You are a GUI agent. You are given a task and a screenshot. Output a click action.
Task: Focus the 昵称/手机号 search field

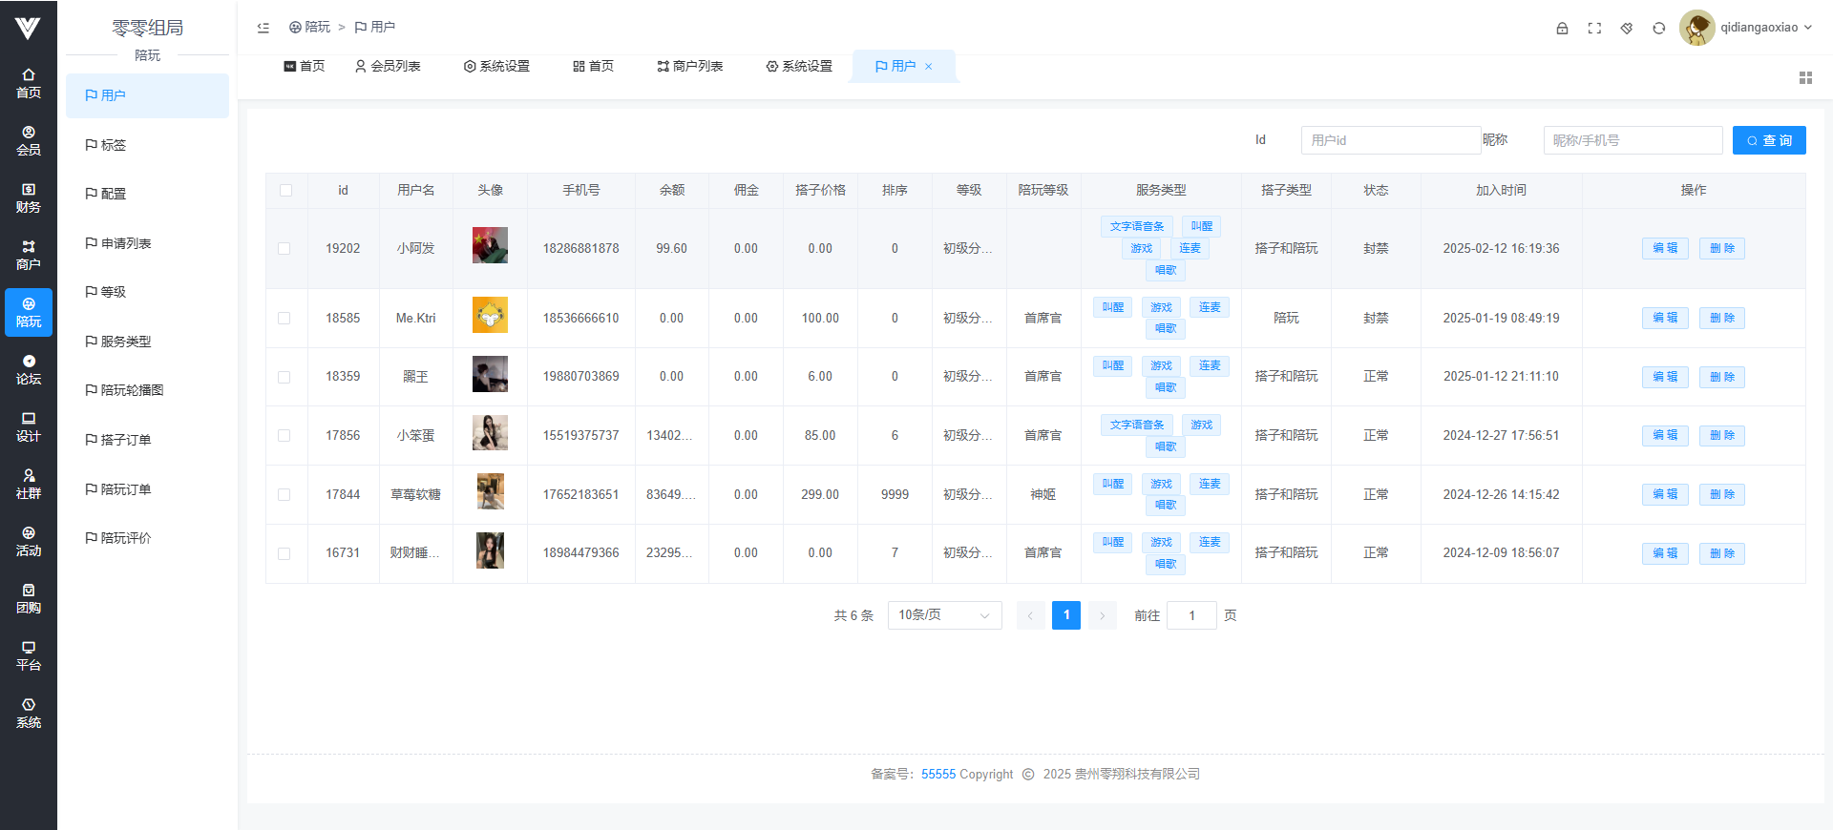(1633, 140)
